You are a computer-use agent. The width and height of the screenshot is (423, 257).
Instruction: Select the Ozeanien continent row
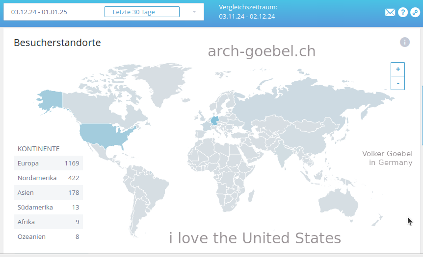pyautogui.click(x=48, y=236)
